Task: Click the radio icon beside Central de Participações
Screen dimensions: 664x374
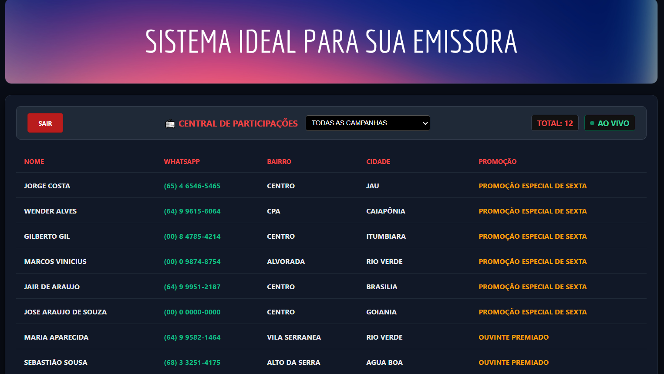Action: click(x=170, y=124)
